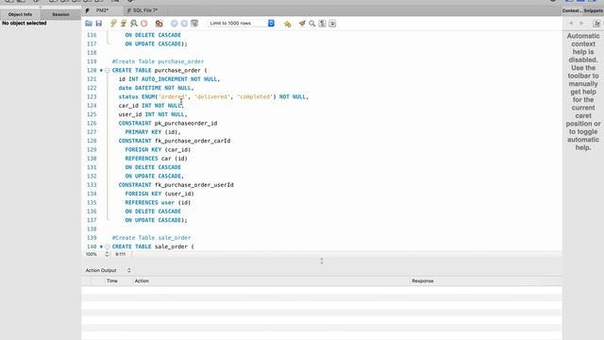Select the Snippets tab

pyautogui.click(x=593, y=10)
